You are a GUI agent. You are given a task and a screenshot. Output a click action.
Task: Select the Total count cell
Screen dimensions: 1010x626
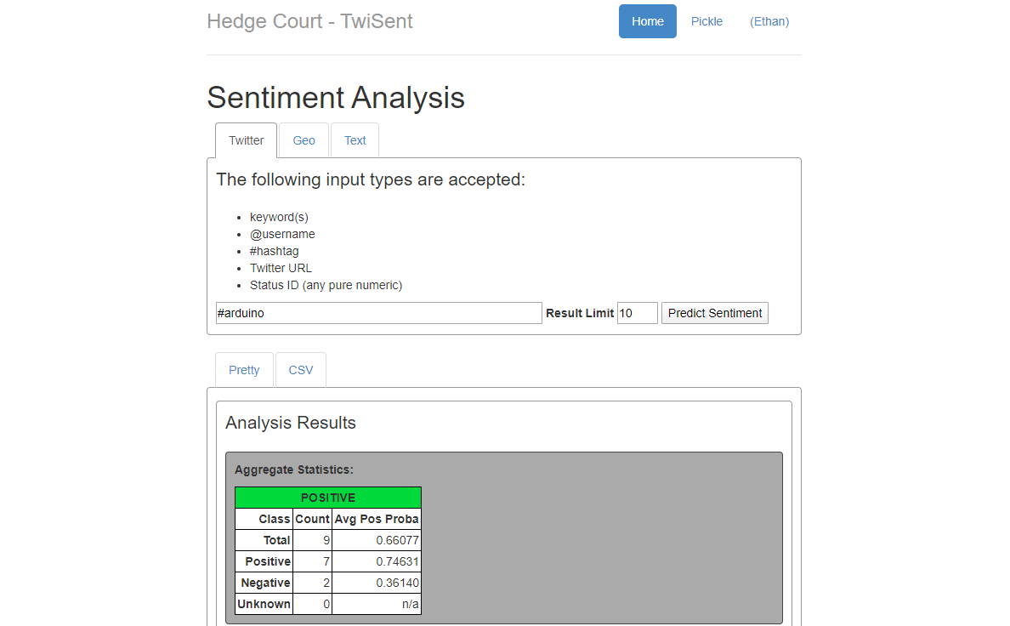[312, 540]
